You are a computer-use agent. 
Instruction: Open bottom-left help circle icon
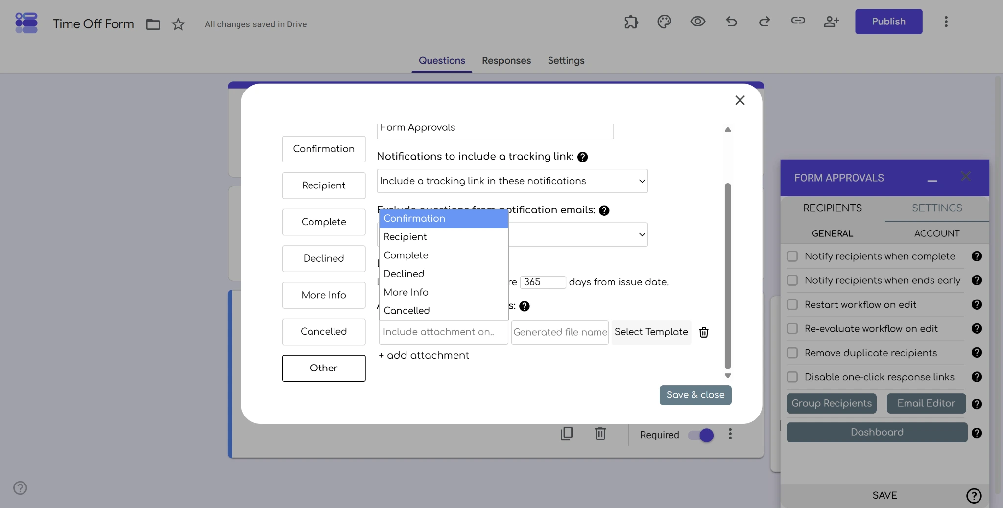(x=20, y=488)
